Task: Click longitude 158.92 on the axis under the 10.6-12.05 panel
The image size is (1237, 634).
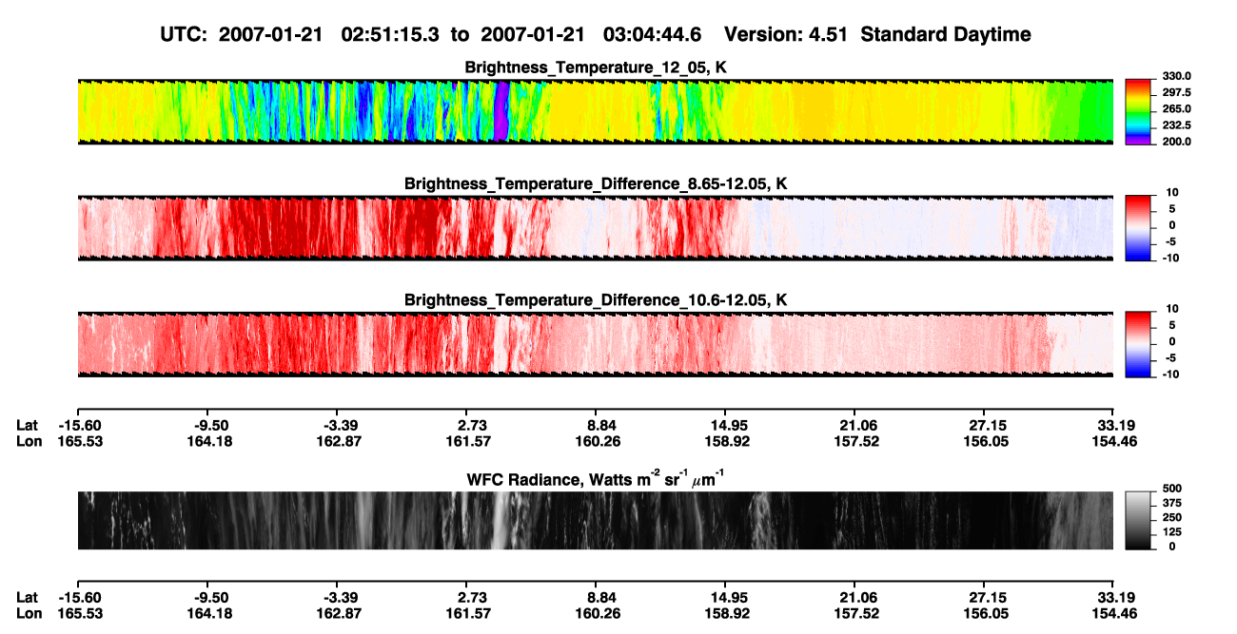Action: 726,441
